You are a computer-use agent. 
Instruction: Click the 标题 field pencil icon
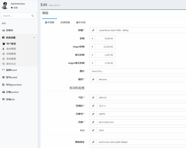click(x=93, y=30)
